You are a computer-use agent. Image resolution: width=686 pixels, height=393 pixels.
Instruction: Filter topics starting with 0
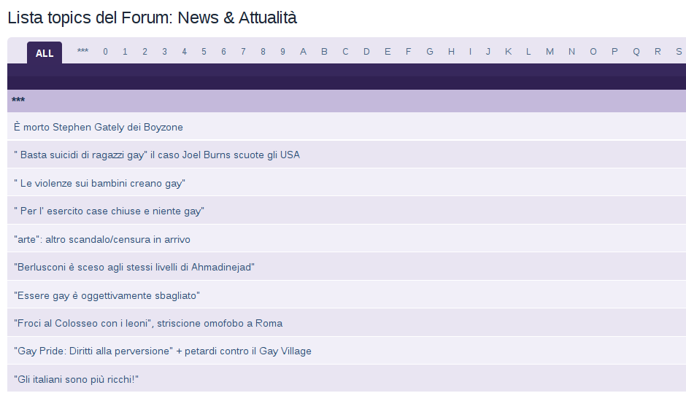[105, 52]
